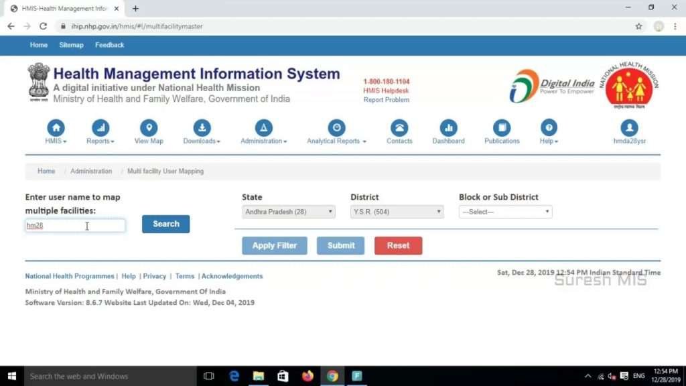This screenshot has height=386, width=686.
Task: Click the red Reset button
Action: tap(398, 245)
